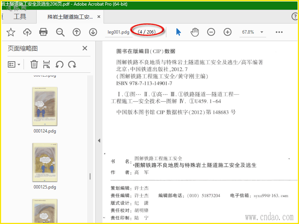Open the zoom level dropdown
Viewport: 299px width, 224px height.
click(262, 32)
